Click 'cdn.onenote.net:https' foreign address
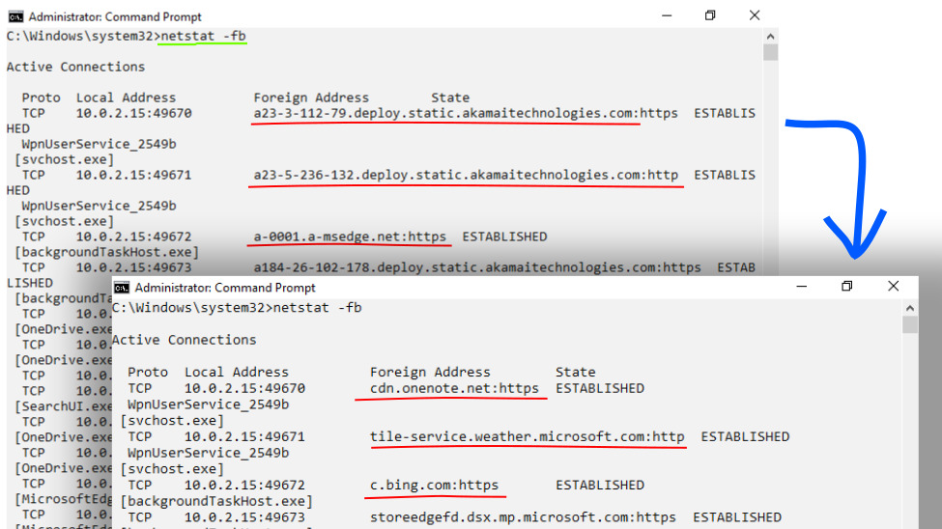The image size is (942, 529). tap(454, 388)
